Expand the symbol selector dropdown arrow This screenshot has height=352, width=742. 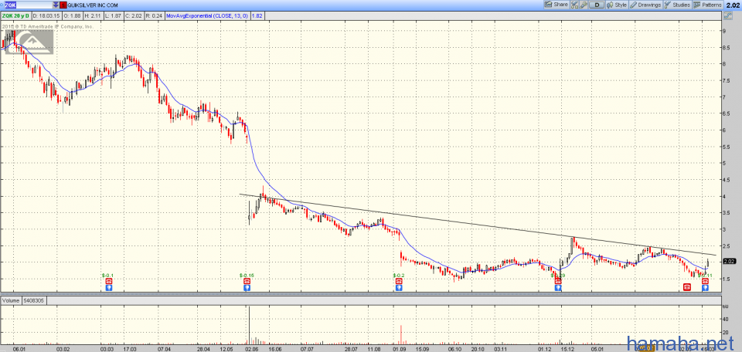56,5
